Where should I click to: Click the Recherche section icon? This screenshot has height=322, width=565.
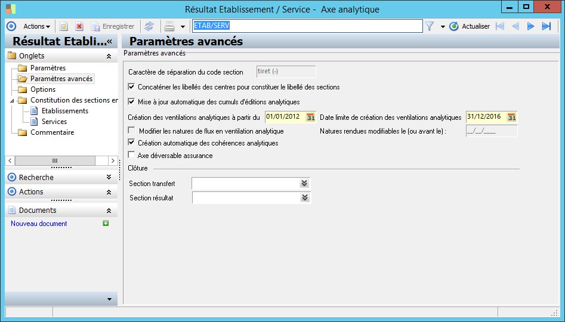coord(12,177)
